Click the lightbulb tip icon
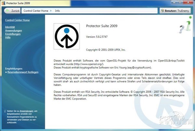195x131 pixels. click(x=5, y=111)
